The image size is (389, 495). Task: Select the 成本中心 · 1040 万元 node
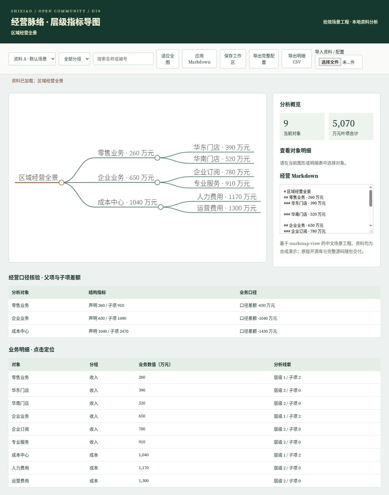coord(127,202)
